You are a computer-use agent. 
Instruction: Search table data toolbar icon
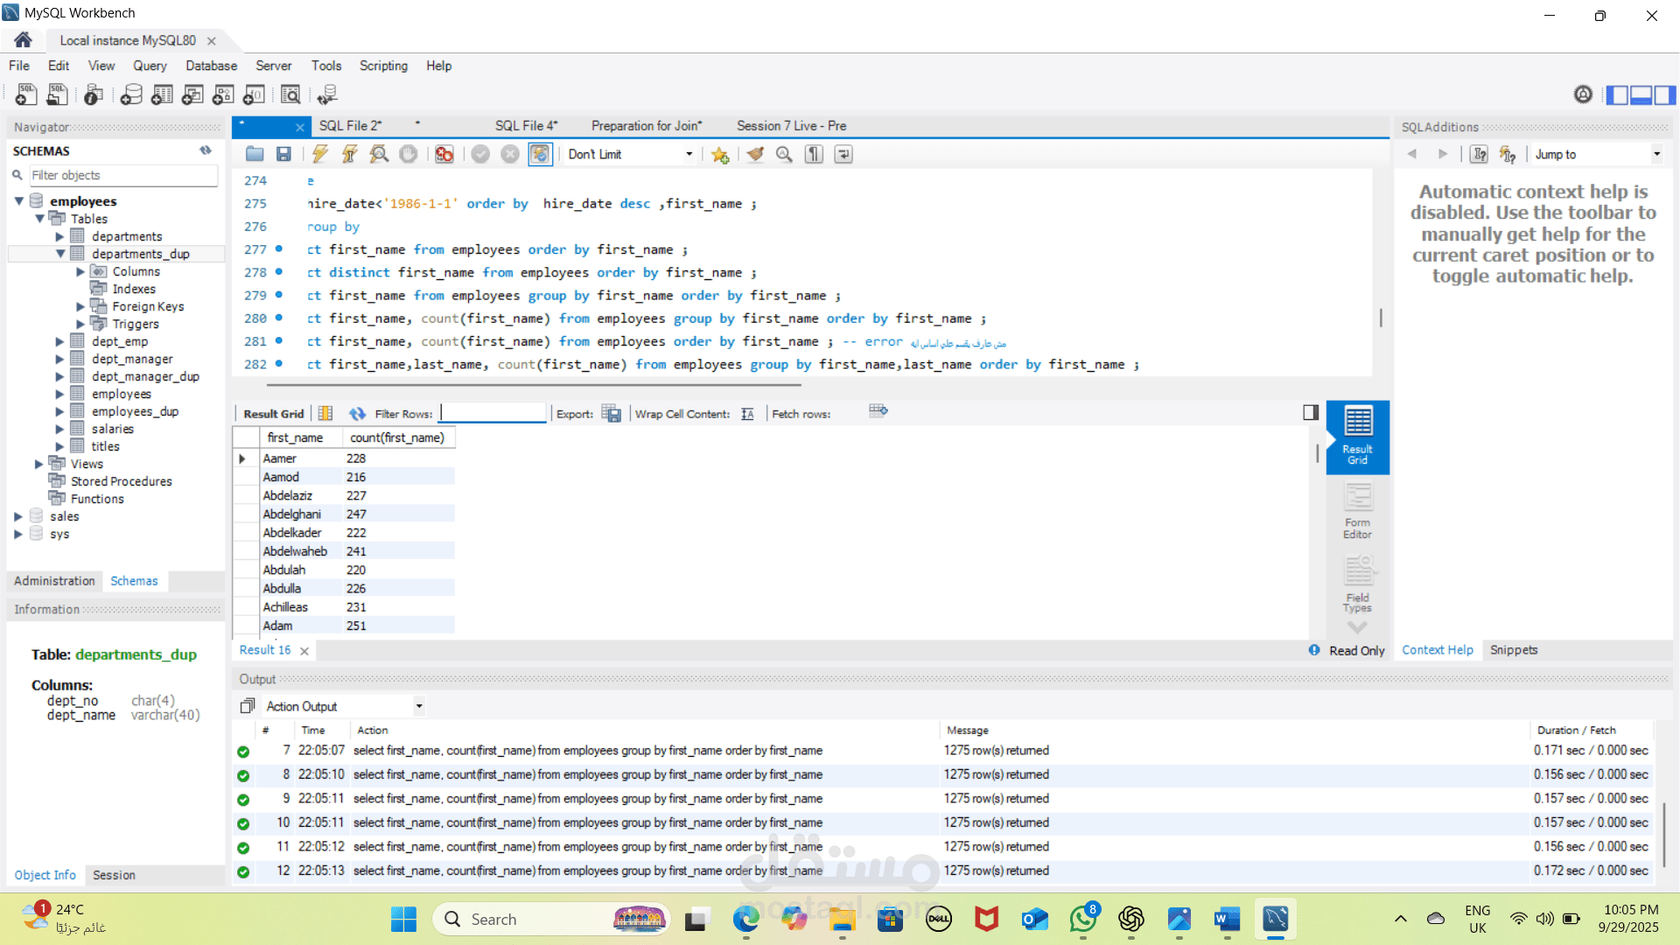[290, 94]
